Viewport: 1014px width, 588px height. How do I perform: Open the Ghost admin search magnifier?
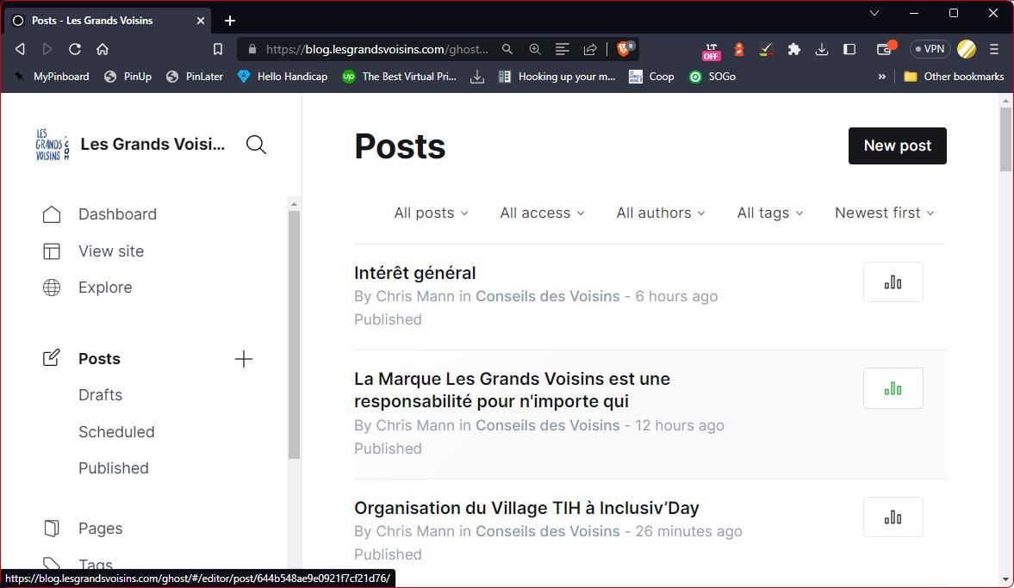[255, 144]
